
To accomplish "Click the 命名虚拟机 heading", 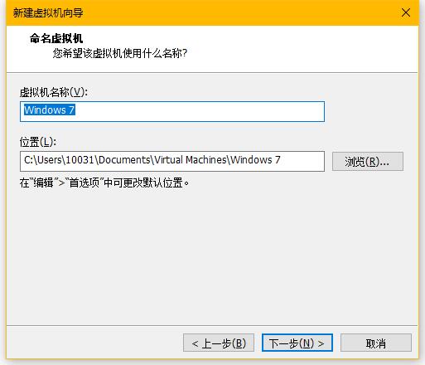I will tap(56, 38).
